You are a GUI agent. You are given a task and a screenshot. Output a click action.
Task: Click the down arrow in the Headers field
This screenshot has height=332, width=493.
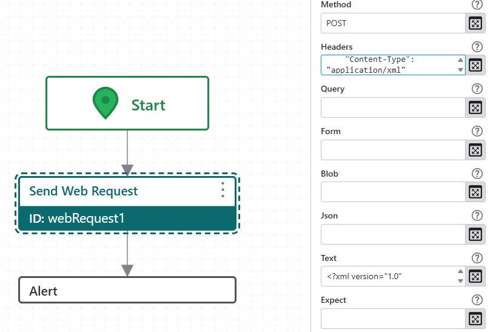[460, 70]
